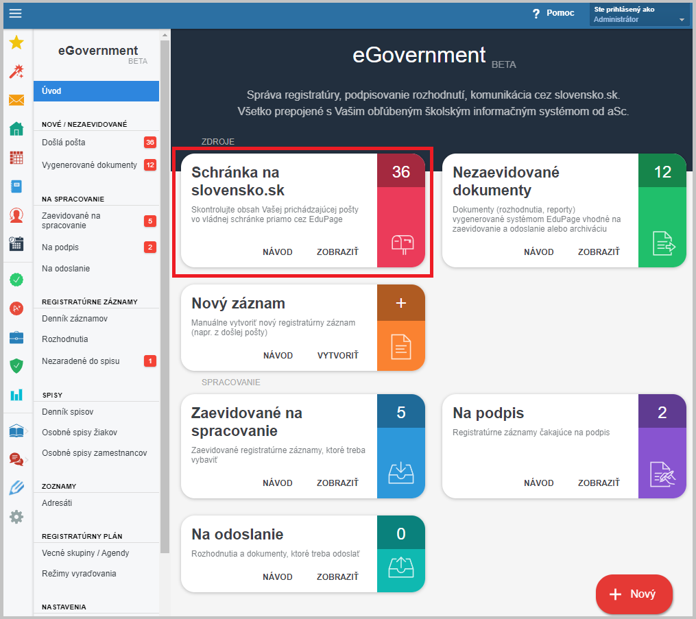Click the plus icon on Nový záznam card
The image size is (696, 619).
[401, 303]
